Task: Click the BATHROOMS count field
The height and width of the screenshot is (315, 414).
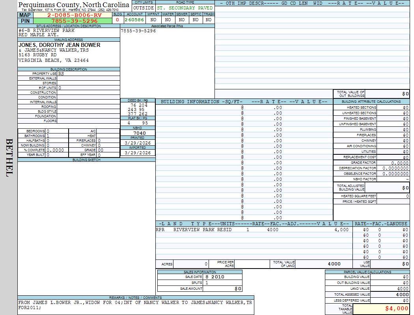Action: click(57, 135)
